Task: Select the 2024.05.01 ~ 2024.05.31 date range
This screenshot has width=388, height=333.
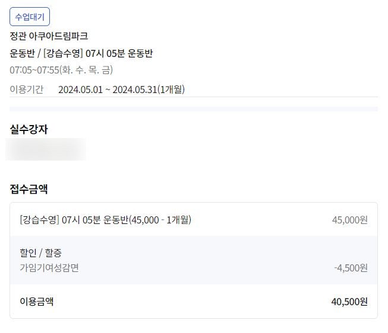Action: tap(108, 89)
